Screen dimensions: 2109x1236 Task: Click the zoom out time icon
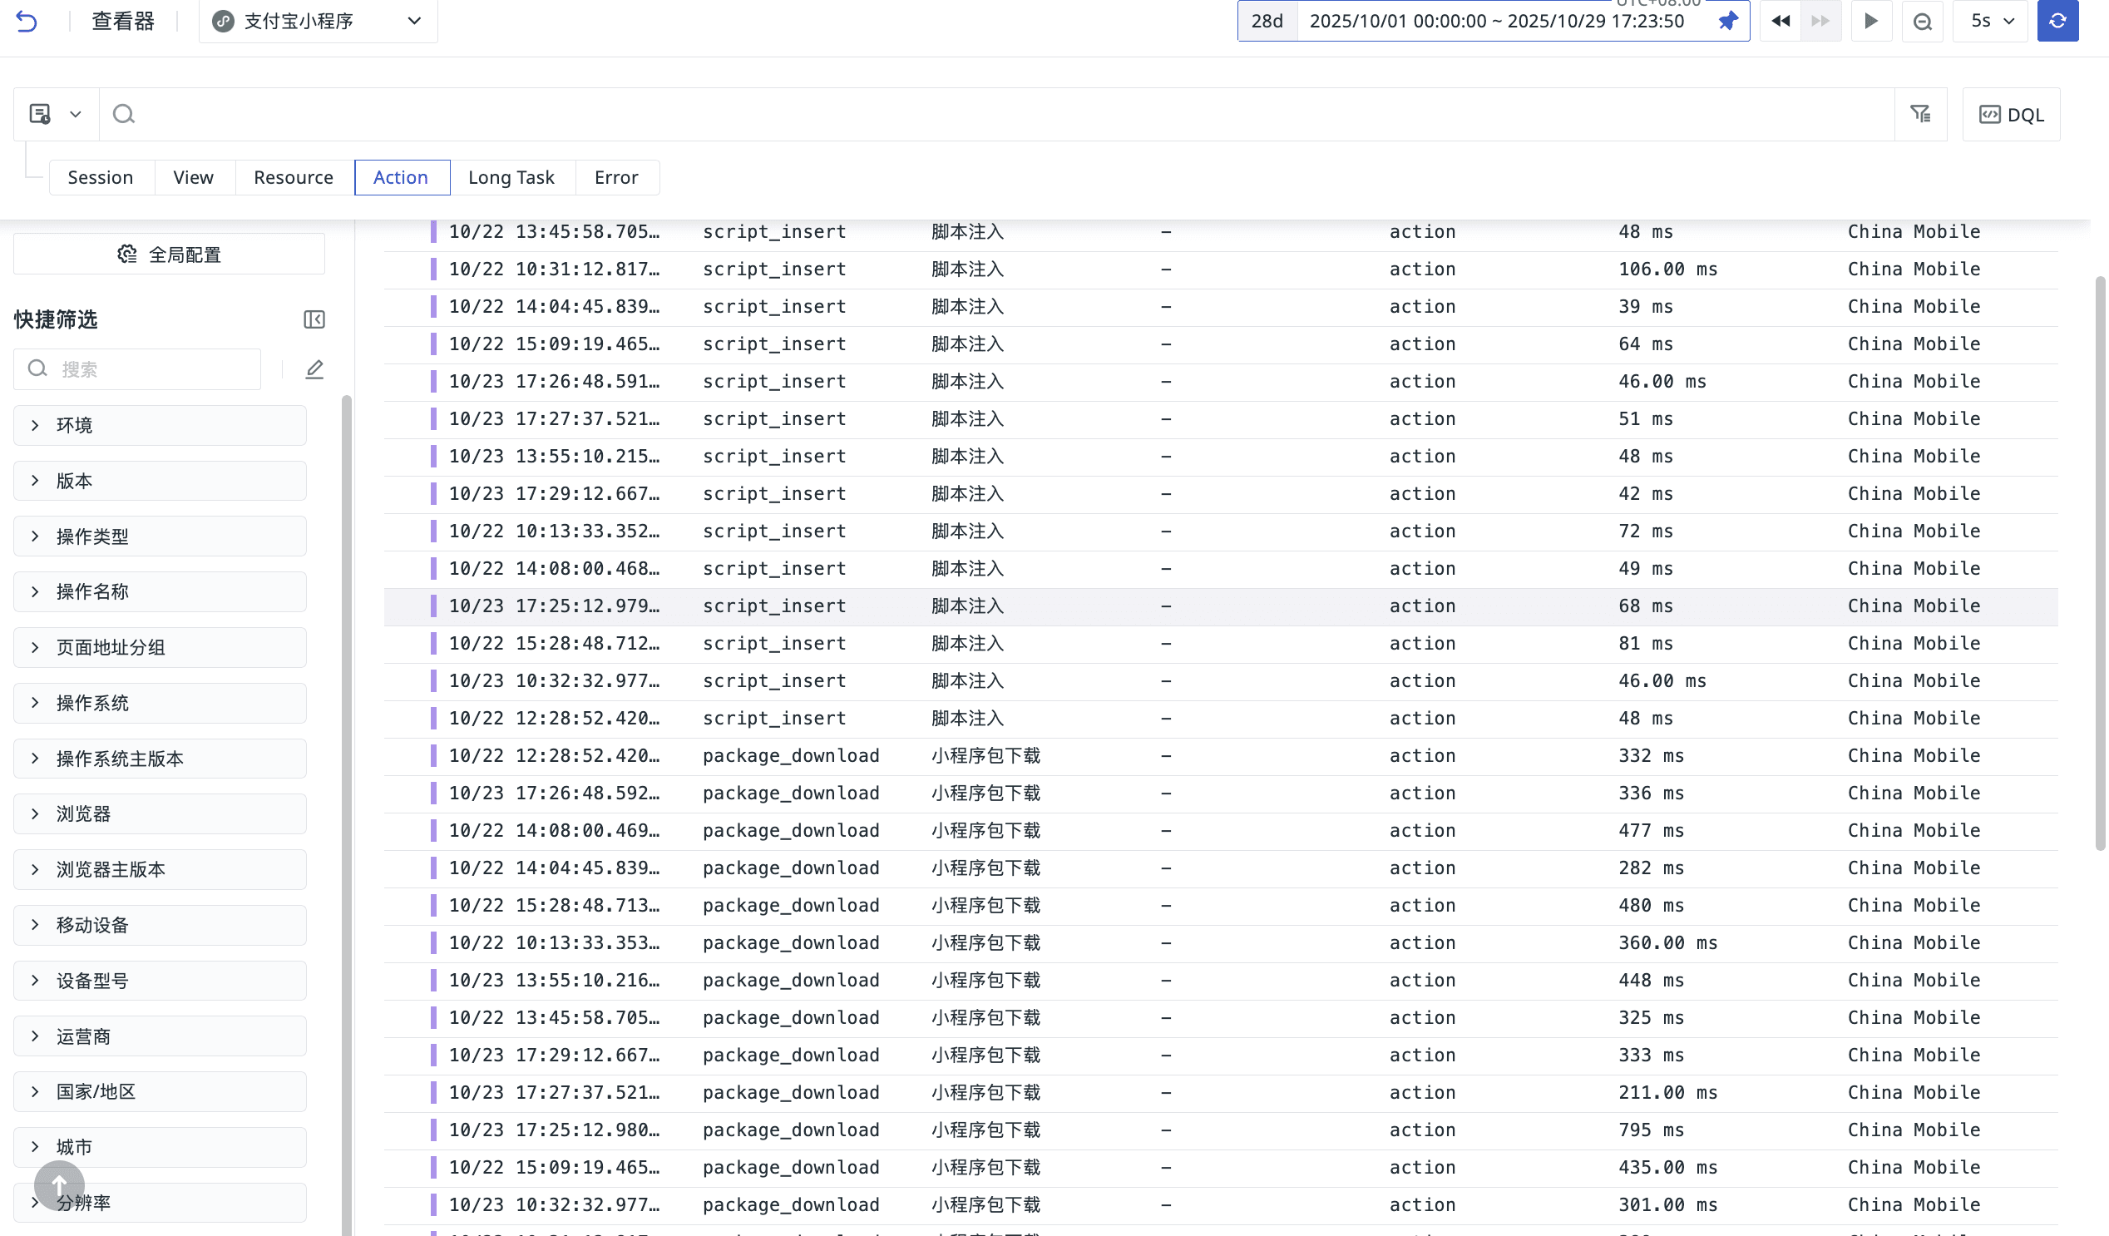1923,21
